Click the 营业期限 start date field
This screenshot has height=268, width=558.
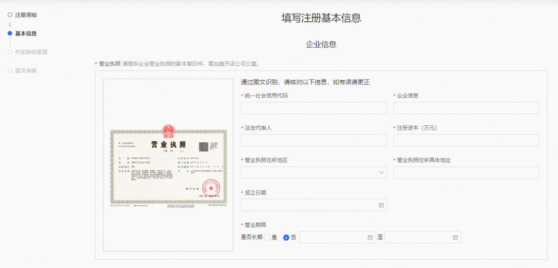[338, 237]
